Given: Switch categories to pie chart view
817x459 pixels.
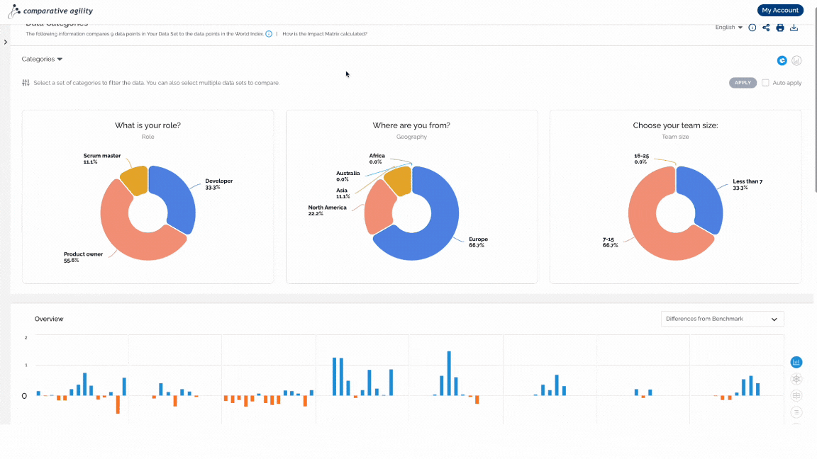Looking at the screenshot, I should coord(782,61).
